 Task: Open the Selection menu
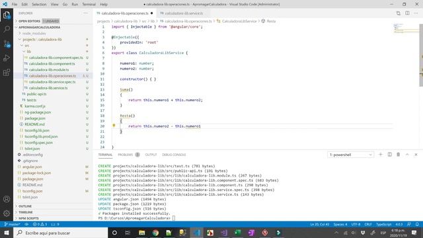pos(39,5)
